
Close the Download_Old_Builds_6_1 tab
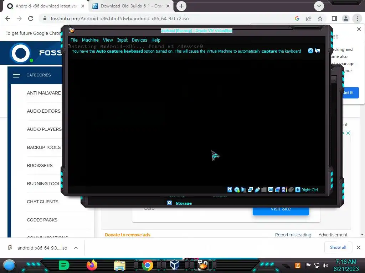tap(168, 6)
